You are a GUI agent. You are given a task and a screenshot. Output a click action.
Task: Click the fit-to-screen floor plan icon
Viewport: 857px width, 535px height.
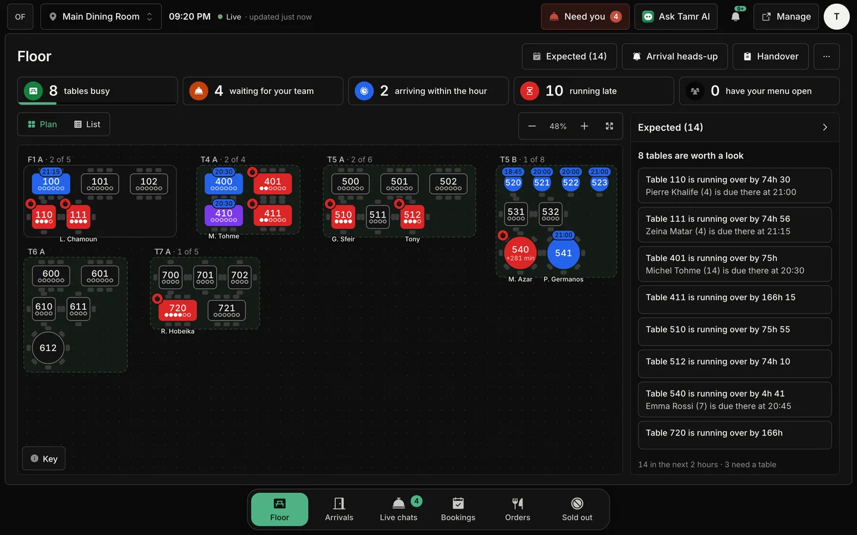[x=609, y=126]
